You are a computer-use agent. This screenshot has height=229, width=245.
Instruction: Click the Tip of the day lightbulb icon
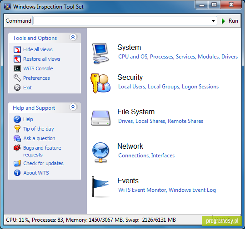pos(17,129)
